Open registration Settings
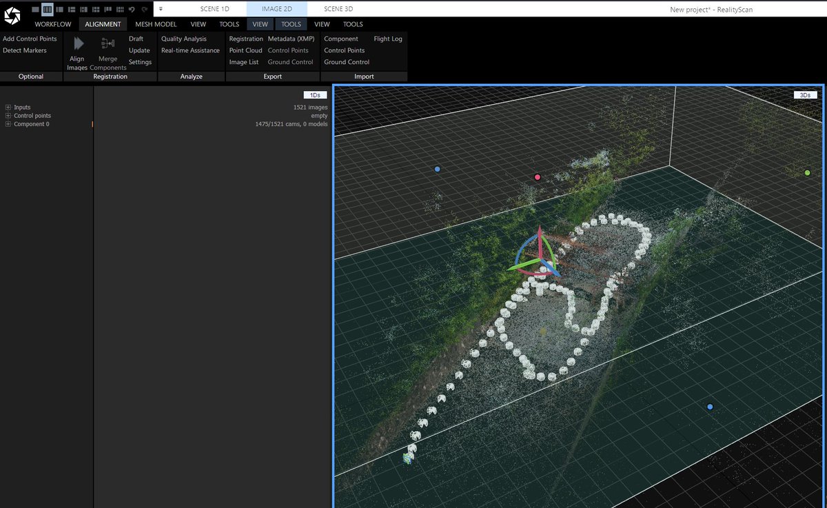 [140, 62]
